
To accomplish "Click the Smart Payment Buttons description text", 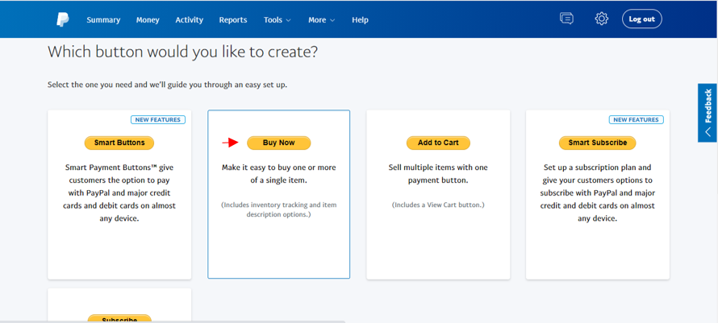I will click(x=119, y=193).
